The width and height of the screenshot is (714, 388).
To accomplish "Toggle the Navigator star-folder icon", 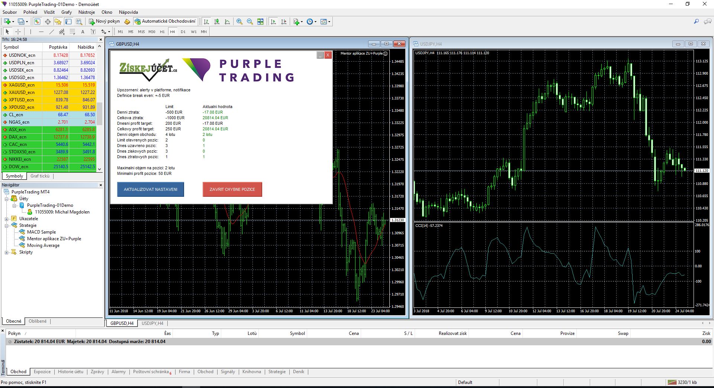I will (58, 22).
